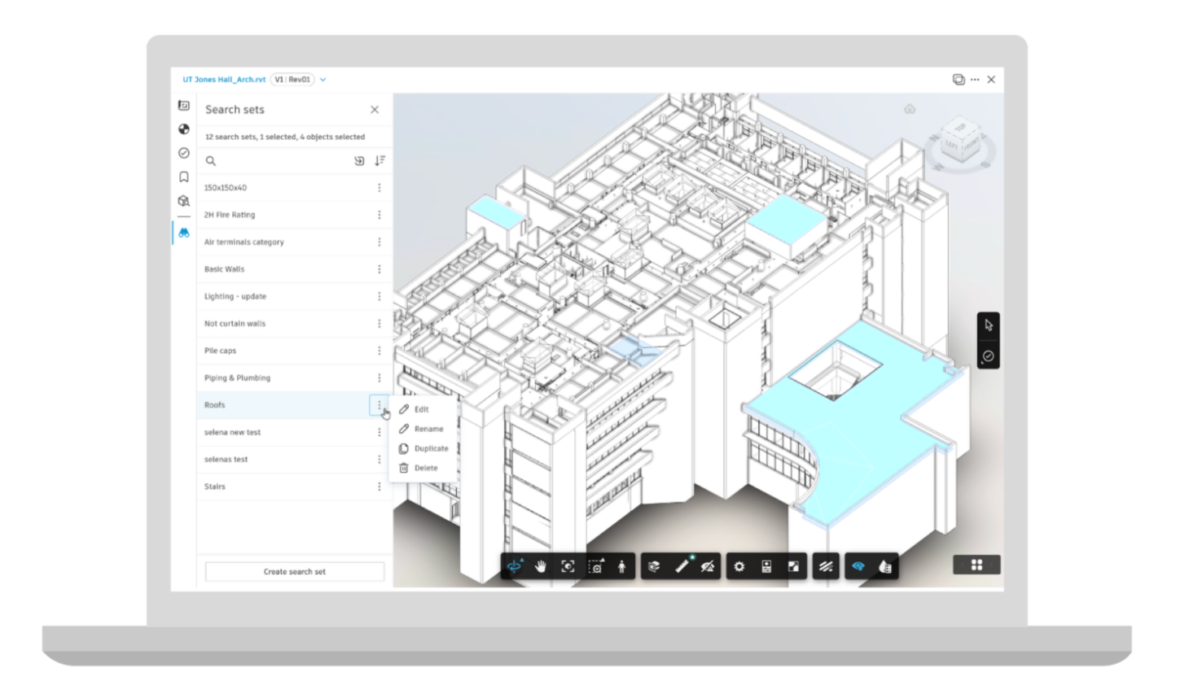This screenshot has width=1189, height=685.
Task: Open options menu for Piping & Plumbing
Action: coord(380,378)
